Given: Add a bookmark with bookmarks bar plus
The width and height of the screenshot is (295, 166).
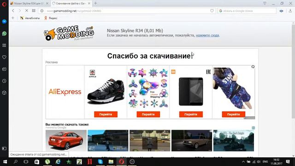Looking at the screenshot, I should [x=13, y=18].
